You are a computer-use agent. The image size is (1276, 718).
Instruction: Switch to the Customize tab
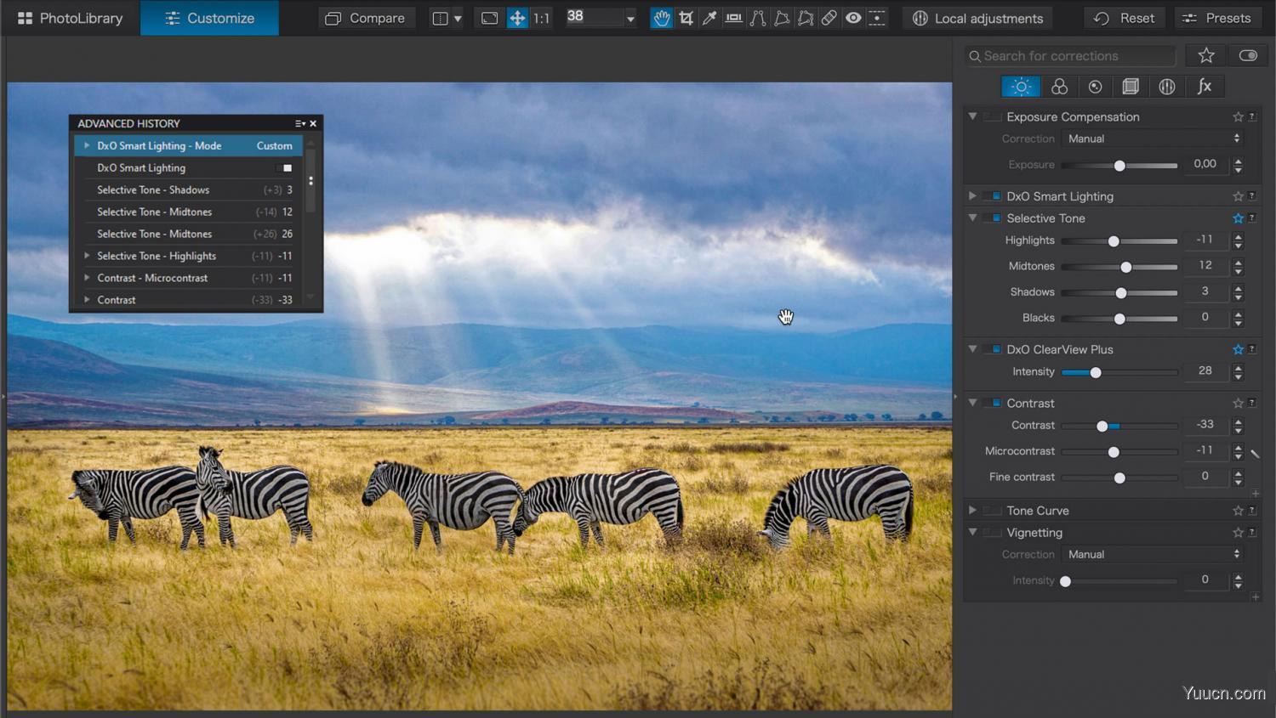coord(209,17)
